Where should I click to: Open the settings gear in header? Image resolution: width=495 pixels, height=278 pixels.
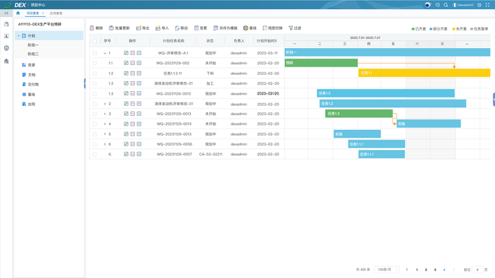[479, 5]
